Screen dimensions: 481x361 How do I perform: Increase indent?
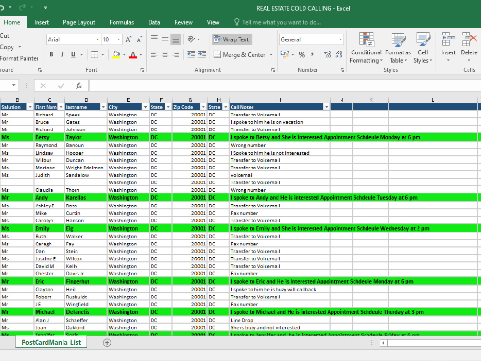pyautogui.click(x=202, y=54)
